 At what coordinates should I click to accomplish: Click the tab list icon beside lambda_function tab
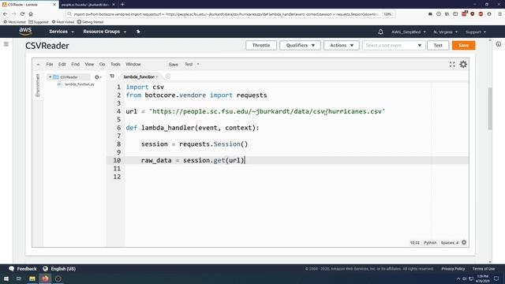point(112,77)
